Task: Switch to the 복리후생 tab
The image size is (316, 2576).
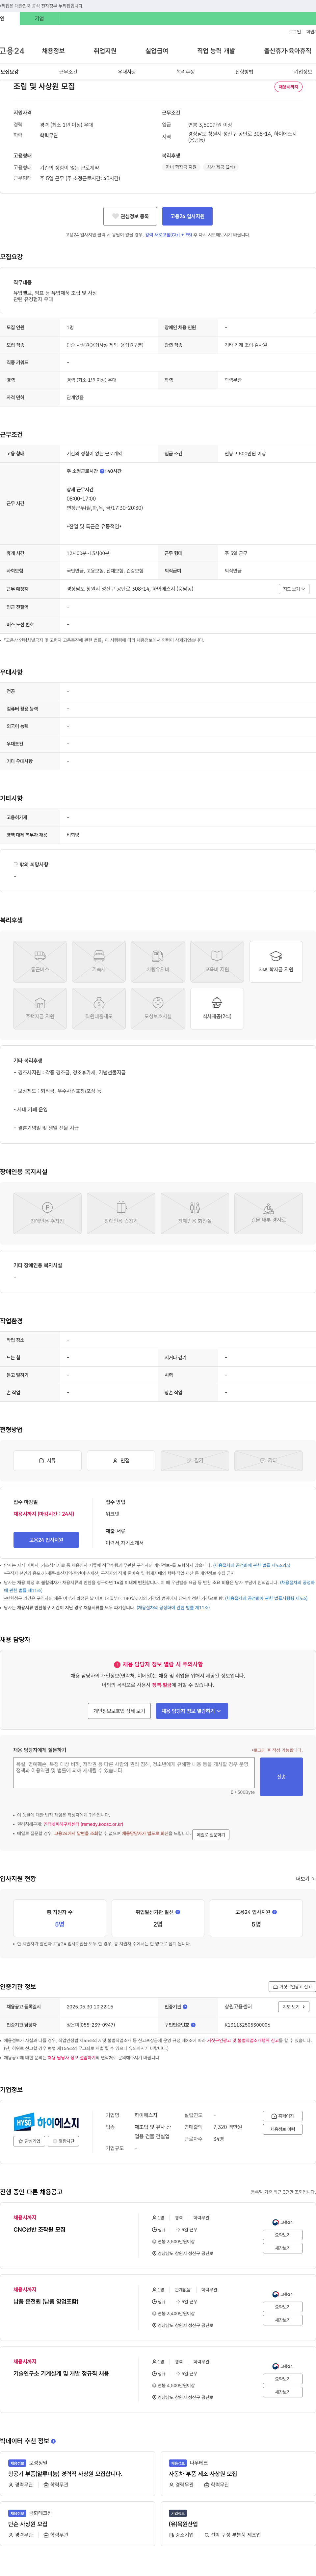Action: (x=185, y=72)
